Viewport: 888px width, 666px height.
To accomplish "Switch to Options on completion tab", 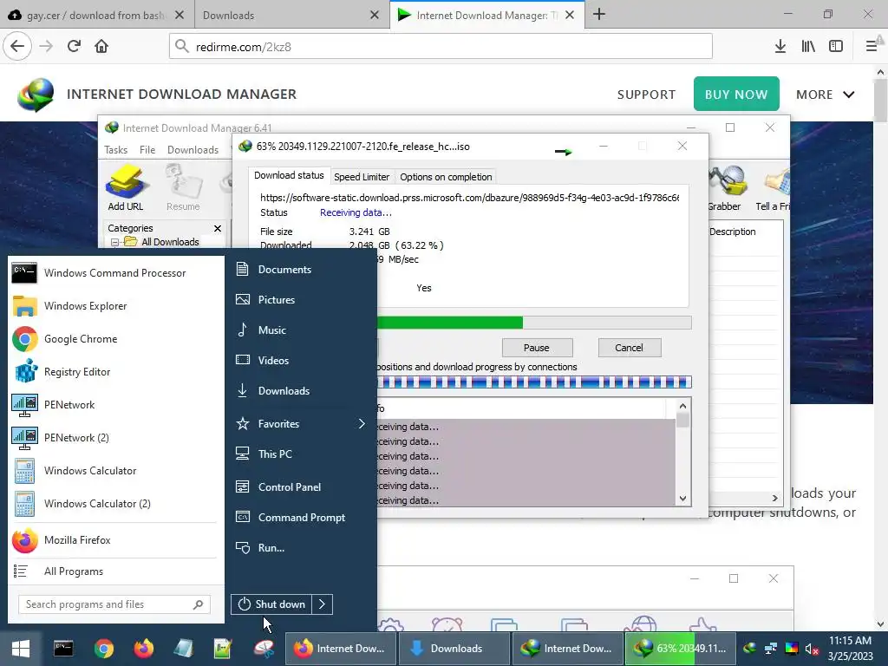I will coord(446,177).
